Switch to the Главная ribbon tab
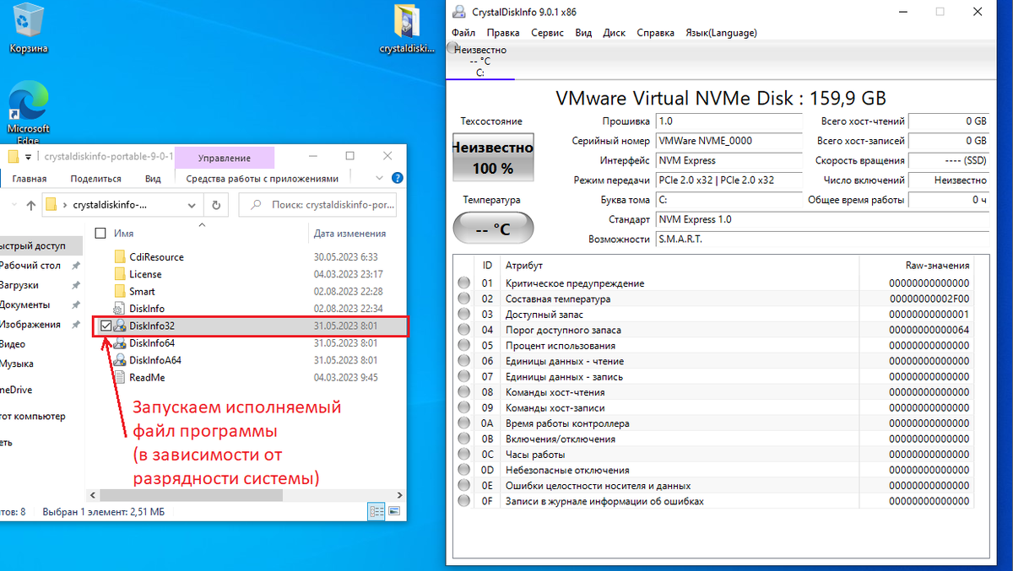The width and height of the screenshot is (1013, 571). point(29,178)
